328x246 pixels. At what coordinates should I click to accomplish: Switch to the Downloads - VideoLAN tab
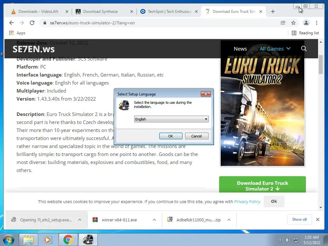click(38, 12)
